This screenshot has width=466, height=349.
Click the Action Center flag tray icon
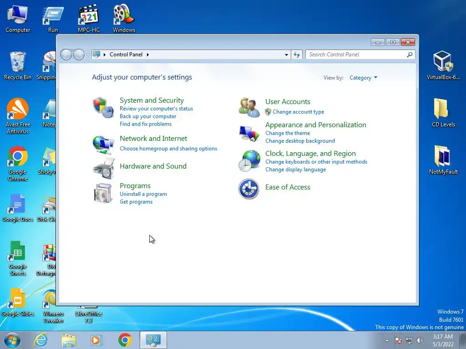(x=398, y=340)
